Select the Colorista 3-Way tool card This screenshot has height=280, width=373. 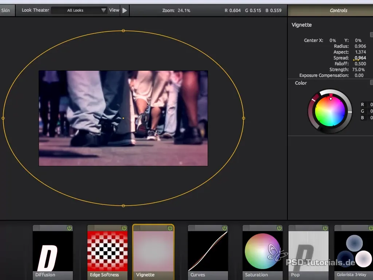point(353,252)
